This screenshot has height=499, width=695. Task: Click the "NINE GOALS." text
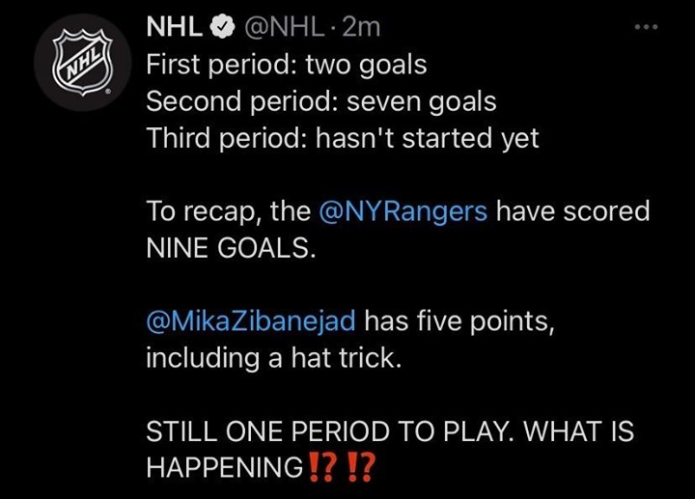(x=230, y=248)
